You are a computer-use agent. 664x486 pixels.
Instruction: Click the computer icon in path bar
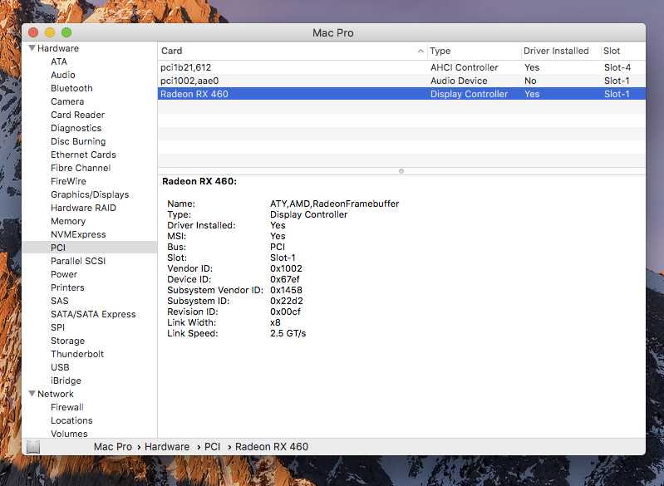tap(33, 447)
